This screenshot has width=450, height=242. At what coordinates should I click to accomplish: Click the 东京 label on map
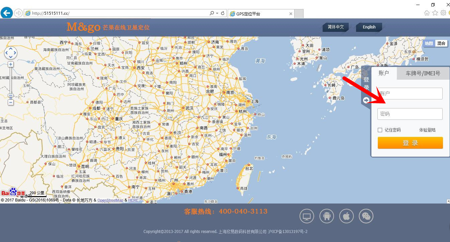pyautogui.click(x=408, y=52)
